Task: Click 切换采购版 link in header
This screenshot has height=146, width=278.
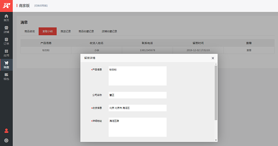Action: [41, 6]
